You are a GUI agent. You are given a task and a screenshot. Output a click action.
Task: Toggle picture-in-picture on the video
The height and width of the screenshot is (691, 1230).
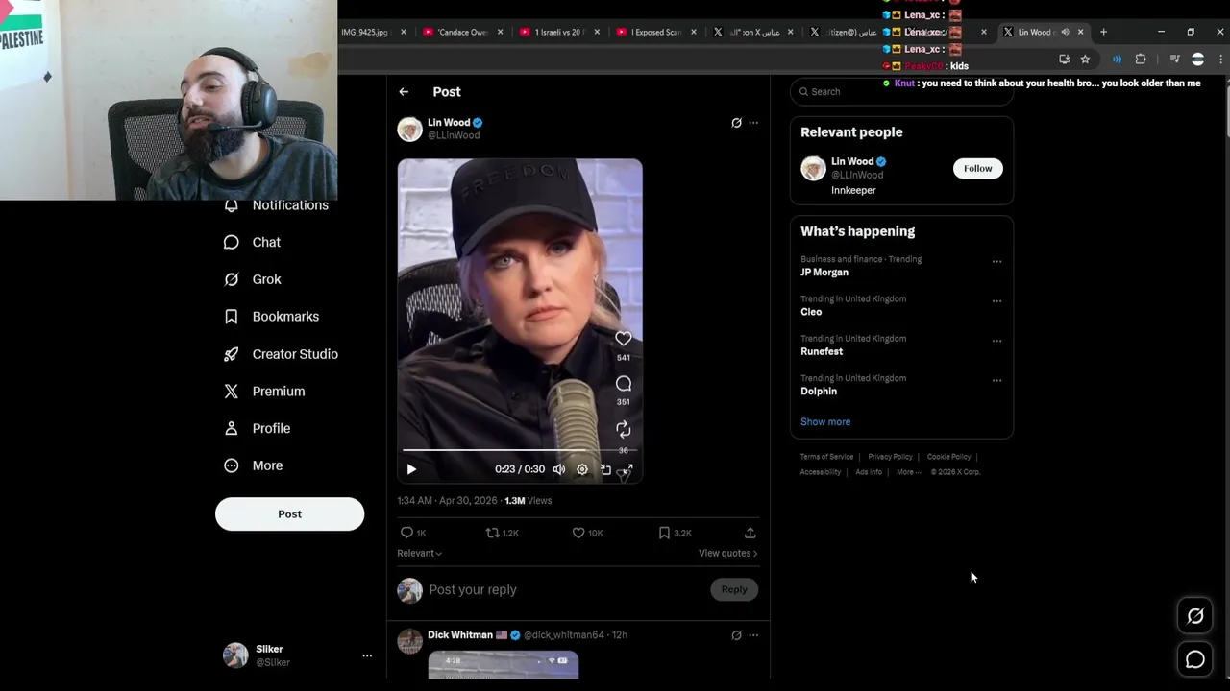tap(605, 469)
